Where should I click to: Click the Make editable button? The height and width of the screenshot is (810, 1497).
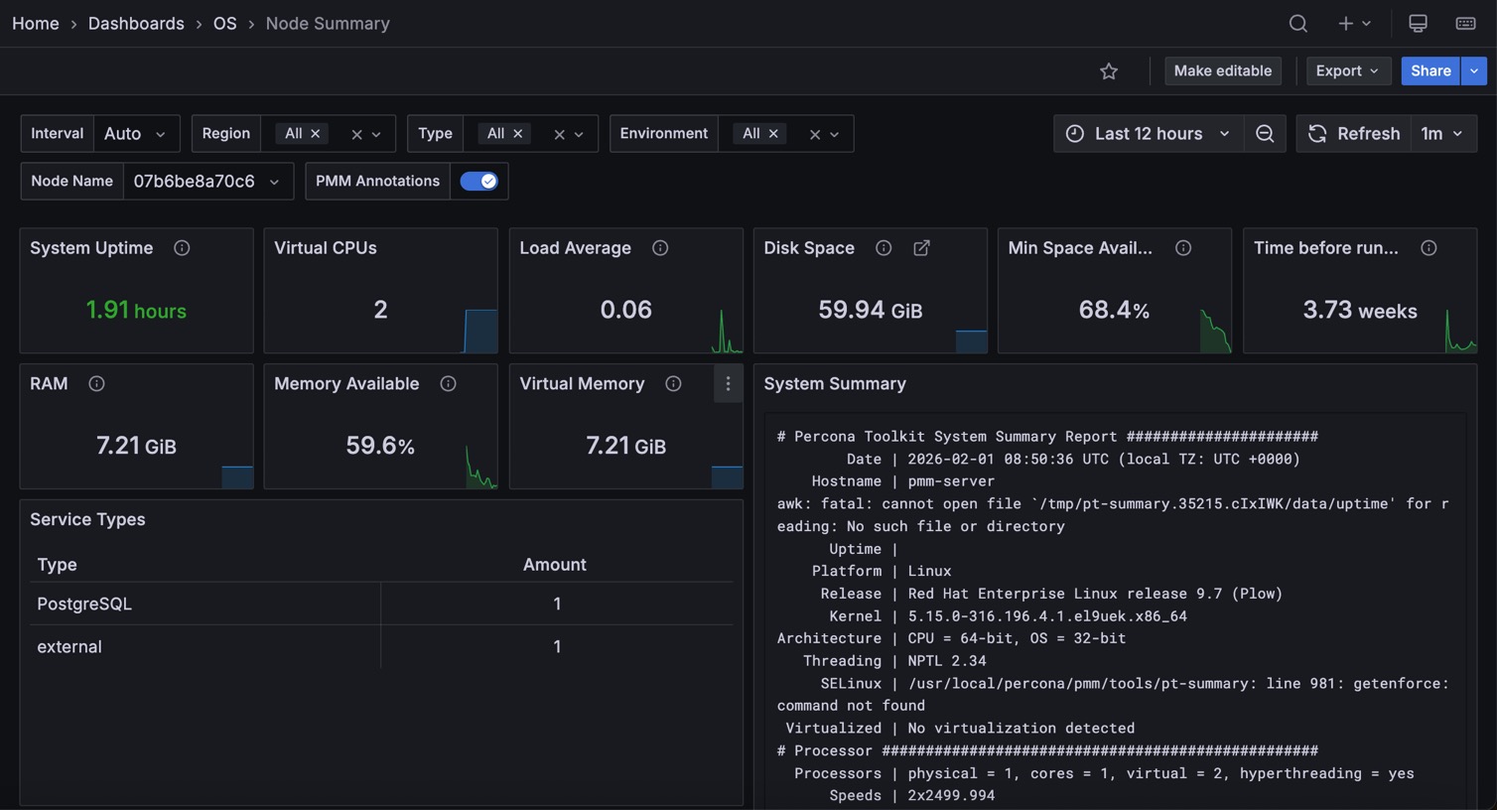pyautogui.click(x=1222, y=70)
